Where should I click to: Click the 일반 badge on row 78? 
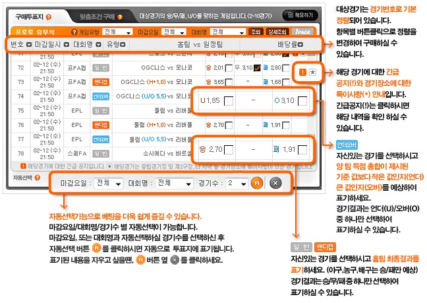coord(101,154)
